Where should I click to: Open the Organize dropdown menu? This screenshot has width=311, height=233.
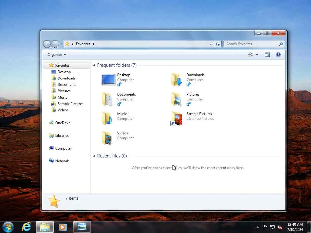(x=57, y=55)
